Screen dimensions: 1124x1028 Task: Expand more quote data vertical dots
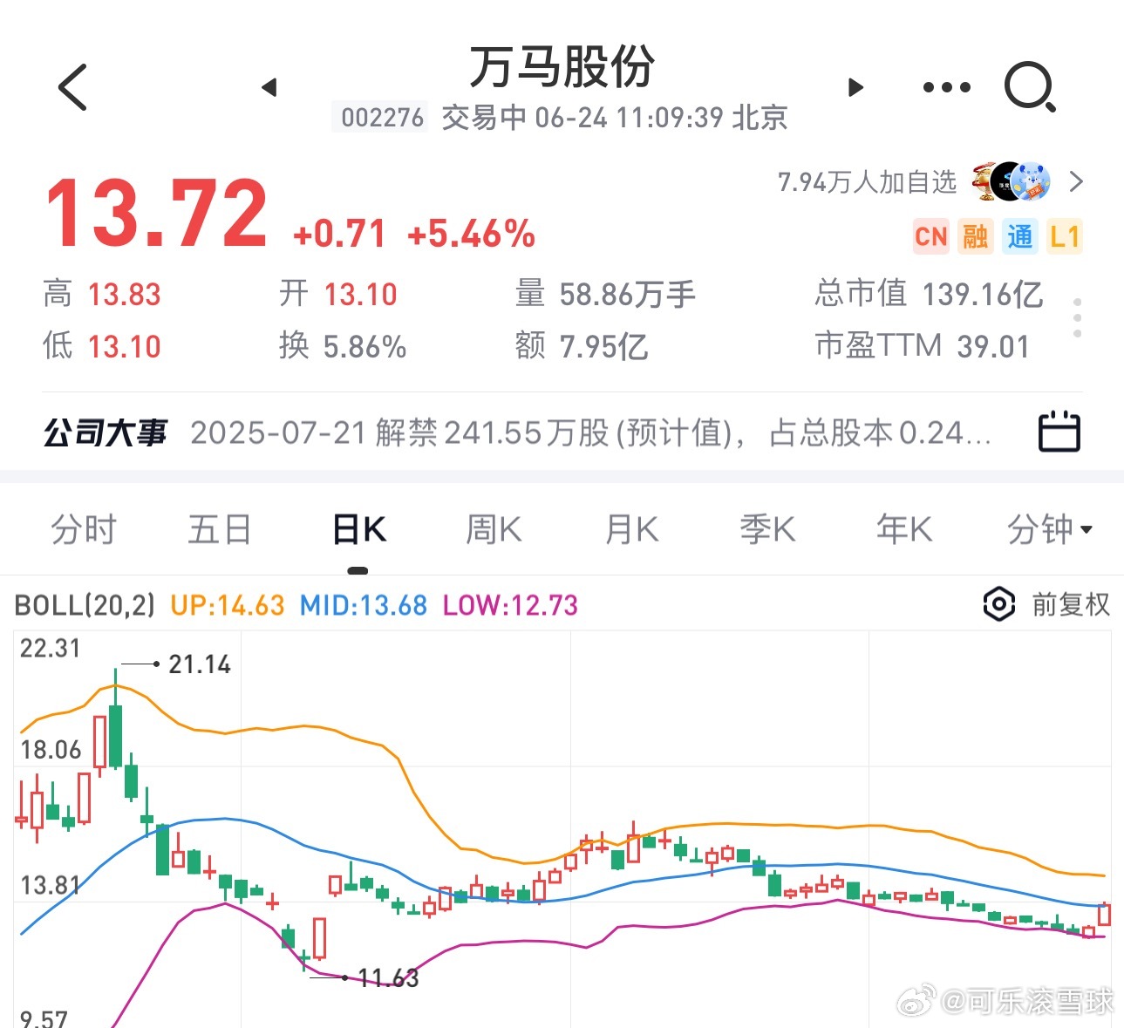[1078, 318]
